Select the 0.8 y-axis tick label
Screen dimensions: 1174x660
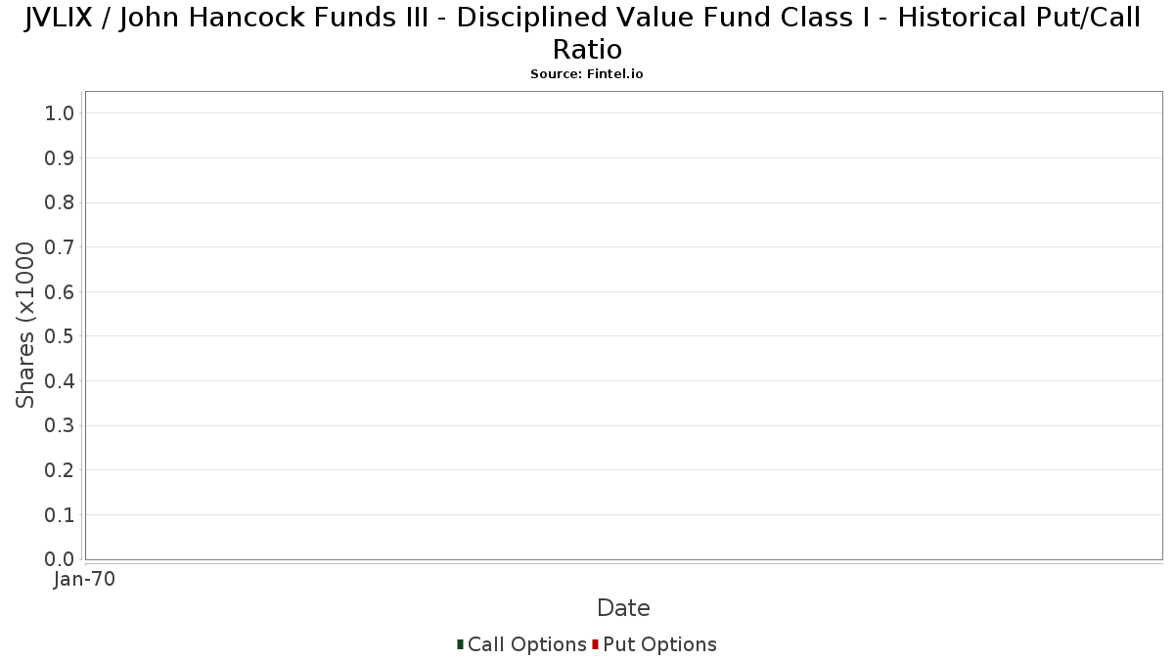pyautogui.click(x=60, y=202)
